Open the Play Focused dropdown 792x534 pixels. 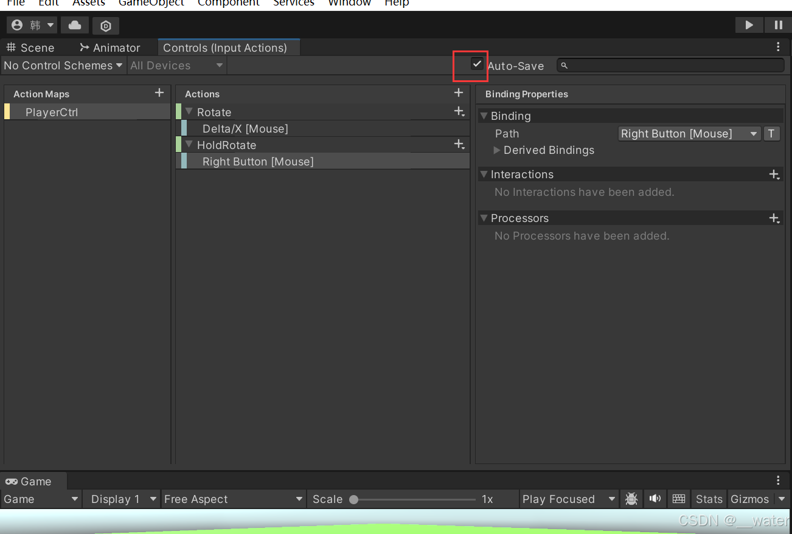[569, 499]
